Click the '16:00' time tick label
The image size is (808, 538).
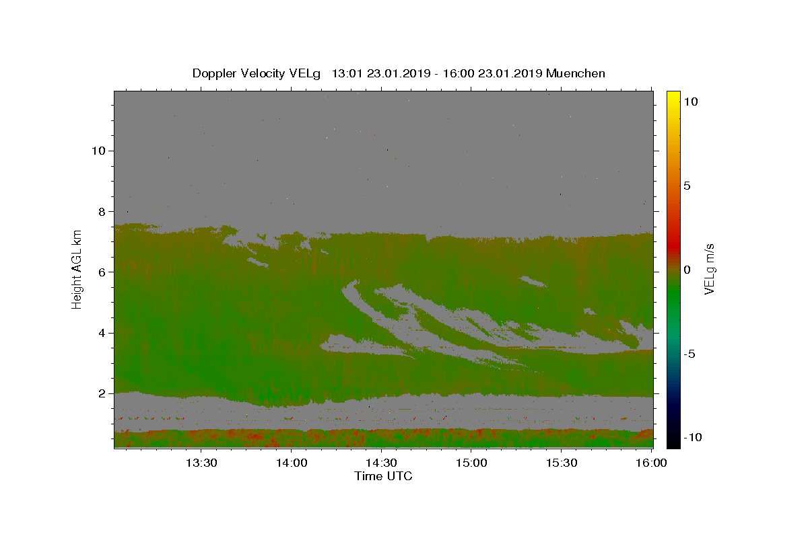(651, 463)
